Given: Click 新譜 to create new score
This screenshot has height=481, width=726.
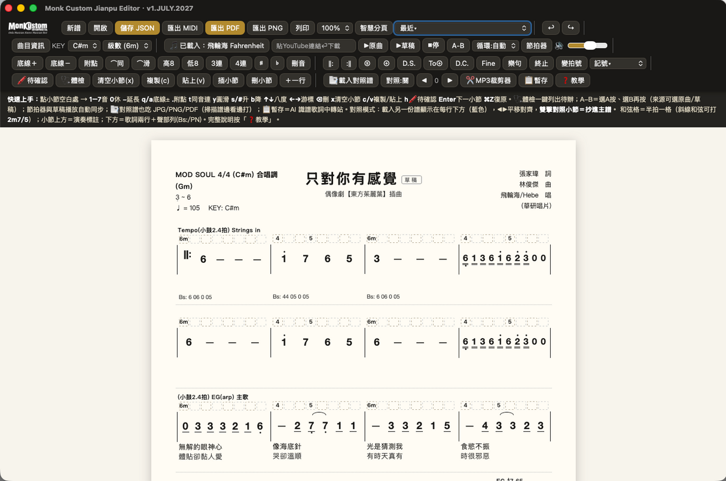Looking at the screenshot, I should pos(74,28).
